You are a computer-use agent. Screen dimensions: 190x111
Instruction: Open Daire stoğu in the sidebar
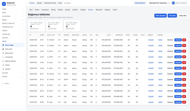13,45
